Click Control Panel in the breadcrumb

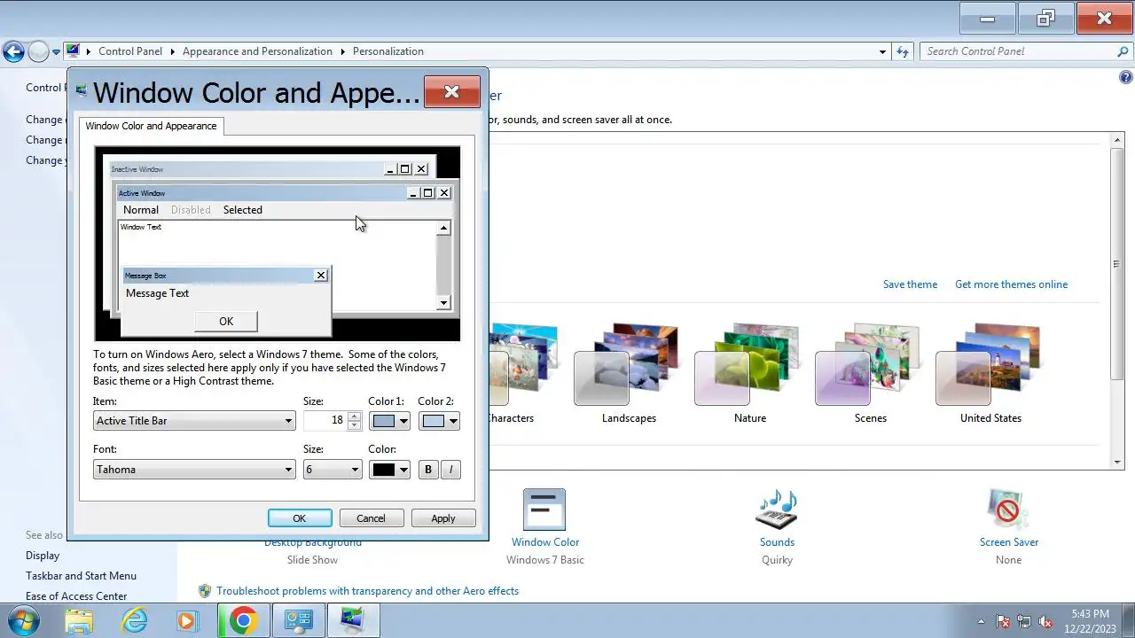coord(130,51)
